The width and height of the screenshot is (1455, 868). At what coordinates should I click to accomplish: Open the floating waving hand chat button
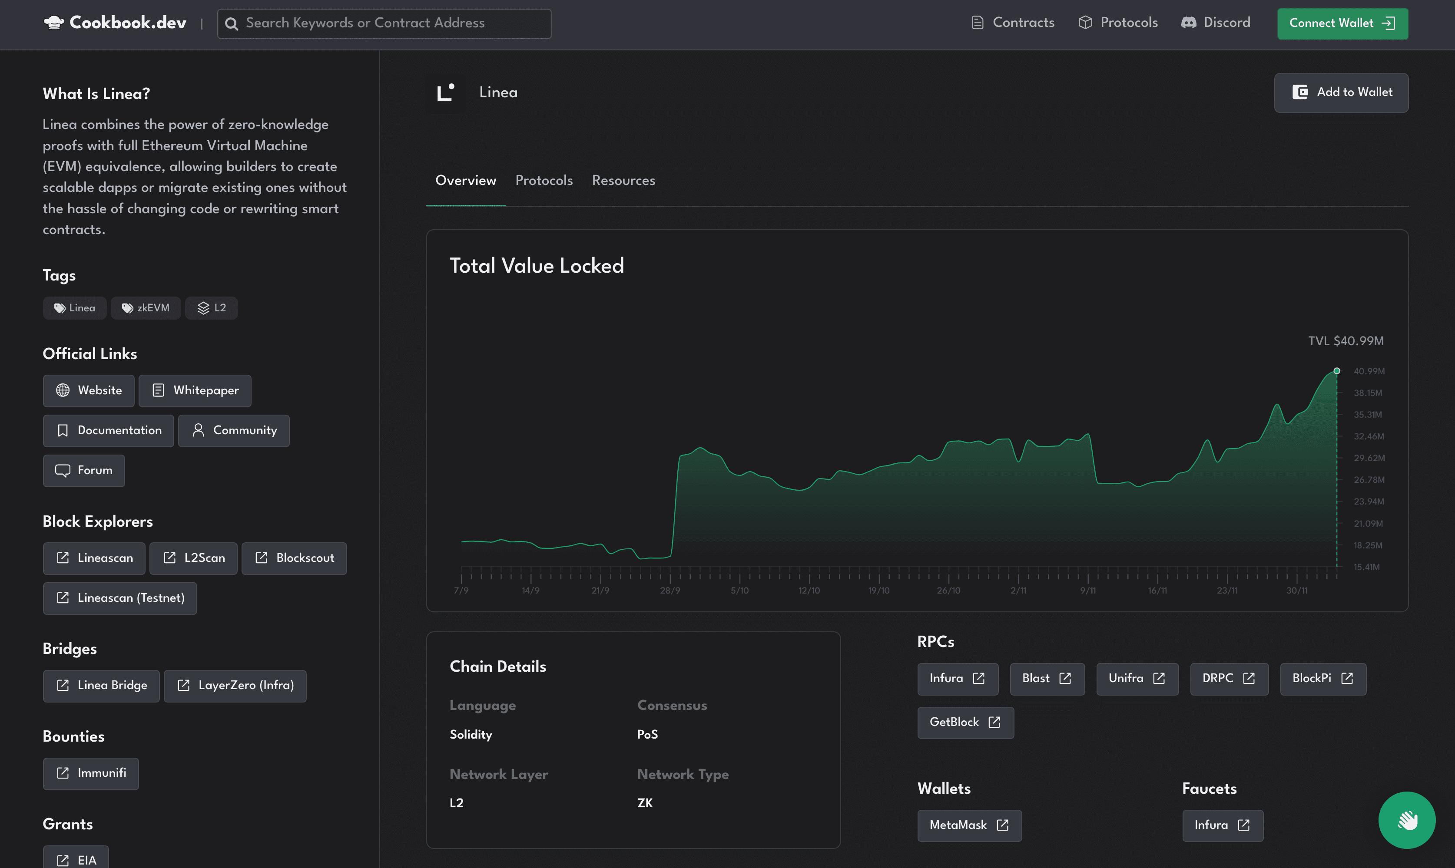[x=1406, y=820]
